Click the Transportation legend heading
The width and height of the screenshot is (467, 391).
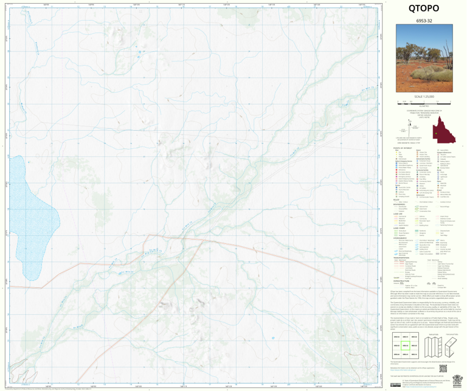click(401, 258)
